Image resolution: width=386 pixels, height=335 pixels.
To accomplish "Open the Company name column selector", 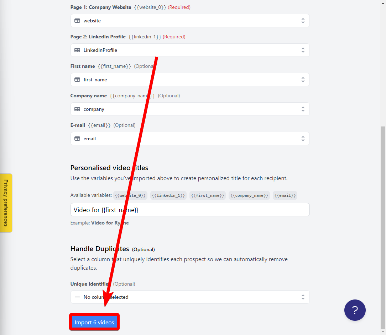I will tap(190, 109).
